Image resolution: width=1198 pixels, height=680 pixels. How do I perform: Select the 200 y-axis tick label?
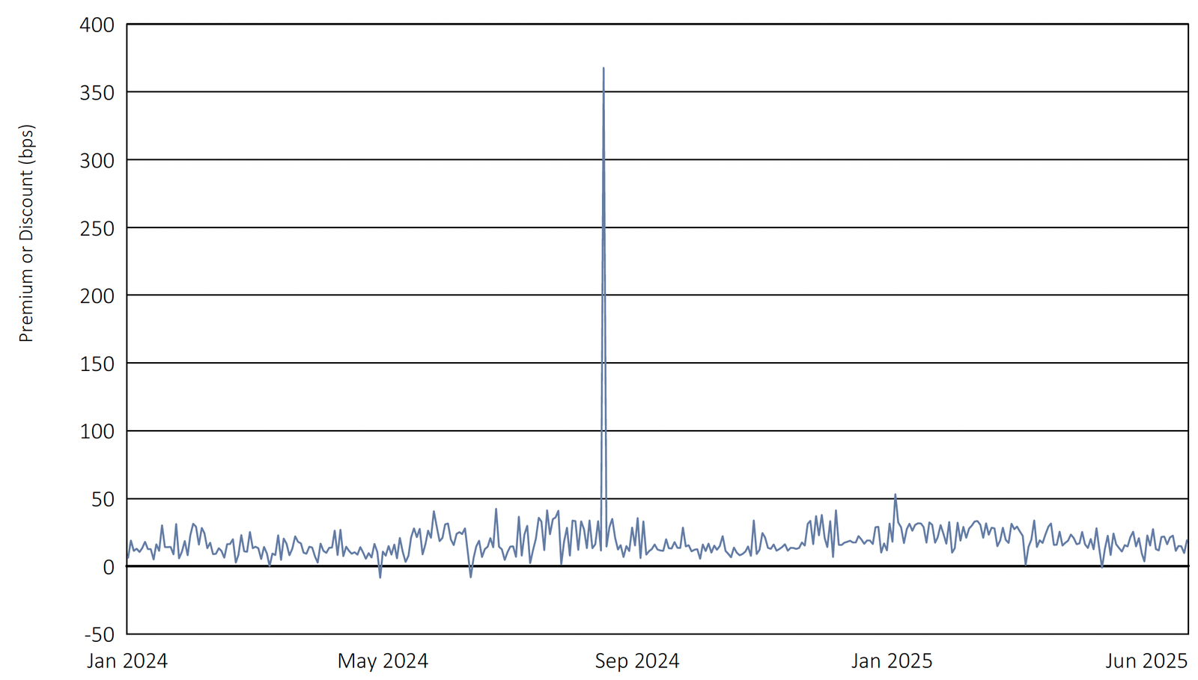[97, 296]
